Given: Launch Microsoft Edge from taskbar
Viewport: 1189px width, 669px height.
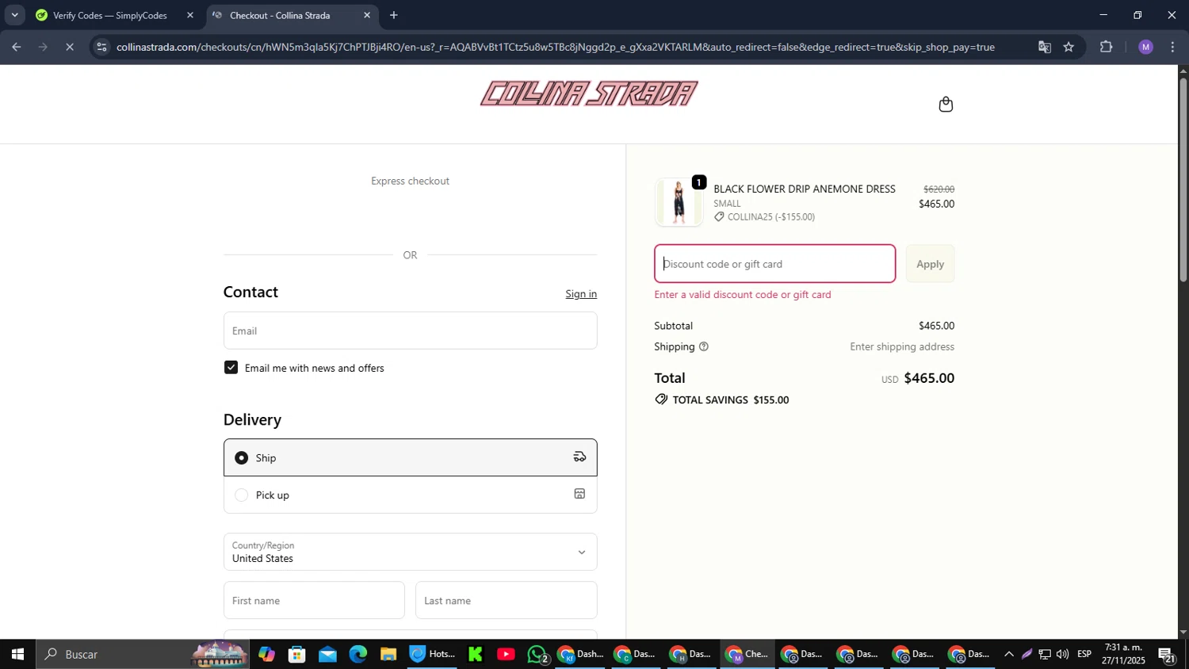Looking at the screenshot, I should (x=357, y=654).
